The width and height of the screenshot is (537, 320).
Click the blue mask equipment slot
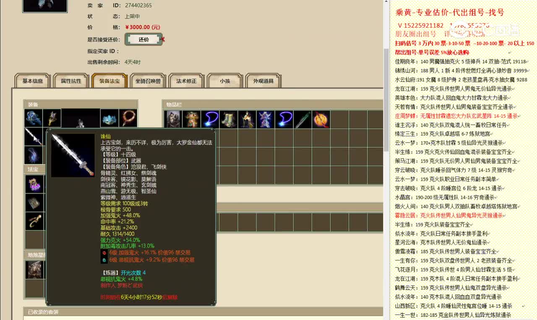coord(109,118)
